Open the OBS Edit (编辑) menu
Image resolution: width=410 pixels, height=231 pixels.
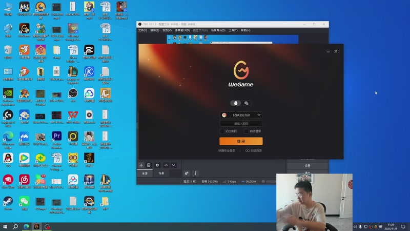click(155, 30)
